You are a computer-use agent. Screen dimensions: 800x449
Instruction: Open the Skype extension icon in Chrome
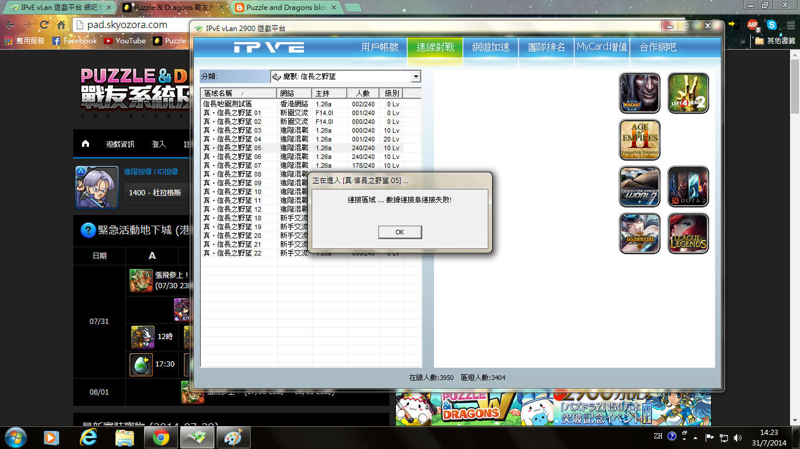[772, 25]
